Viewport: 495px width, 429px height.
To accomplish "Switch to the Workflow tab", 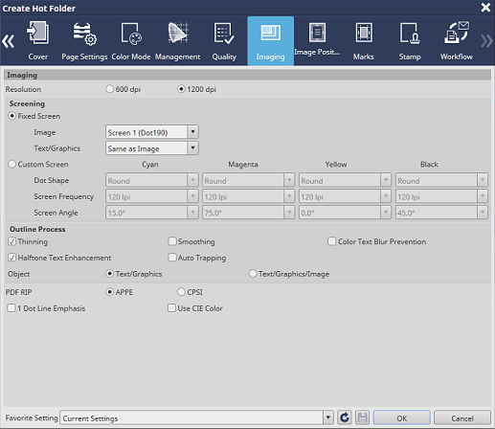I will pyautogui.click(x=457, y=41).
